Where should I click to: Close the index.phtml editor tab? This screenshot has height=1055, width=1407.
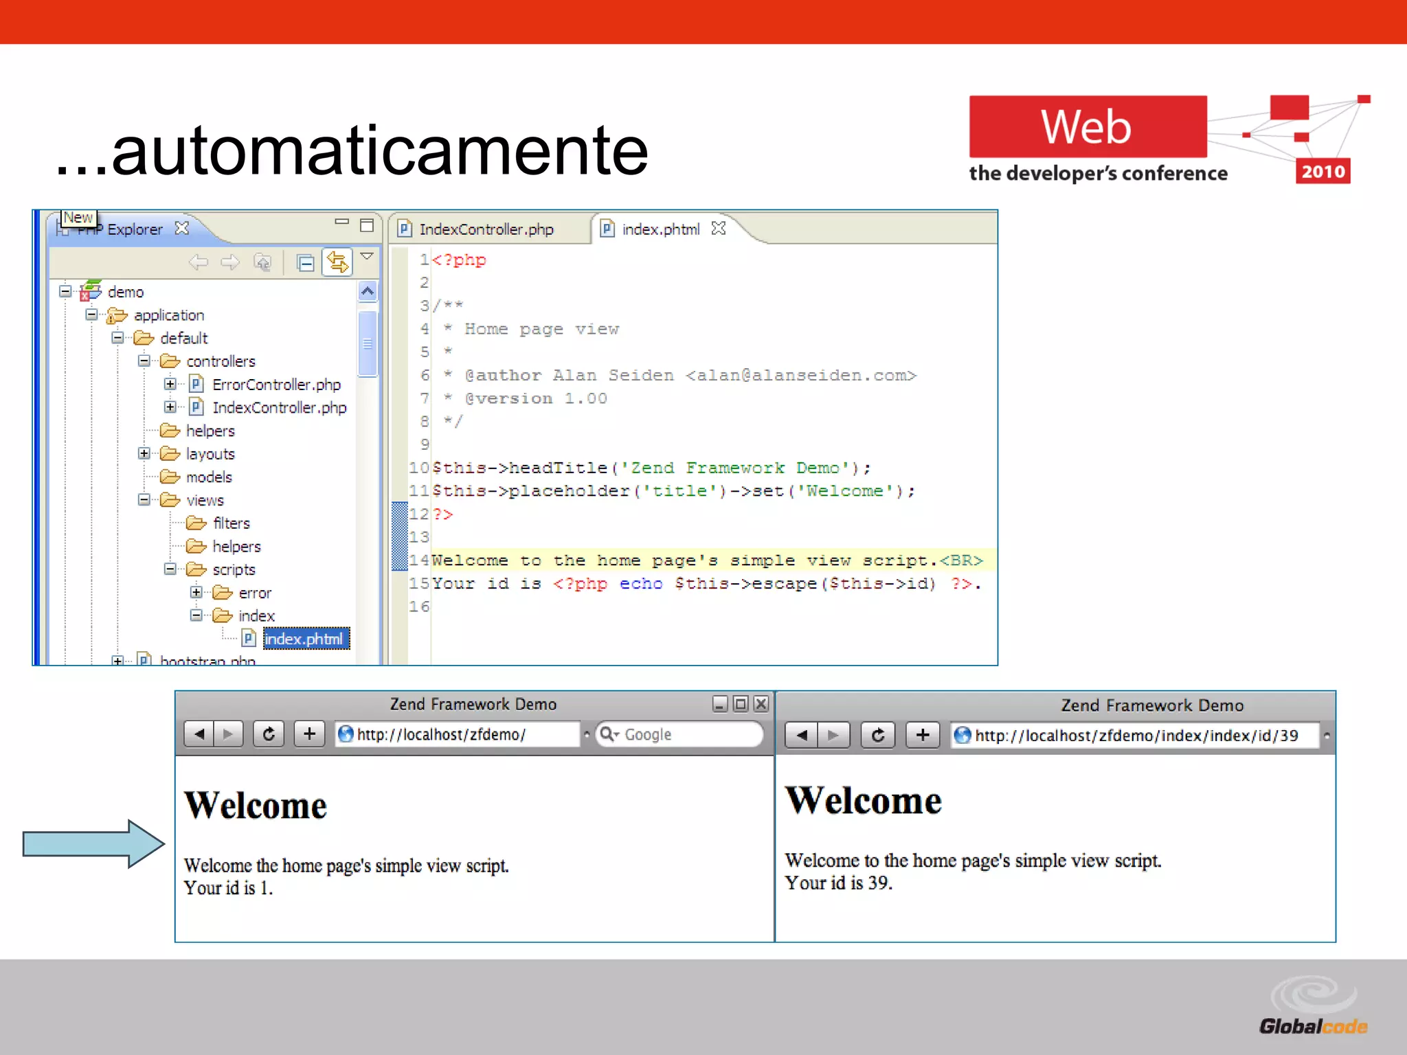point(719,228)
